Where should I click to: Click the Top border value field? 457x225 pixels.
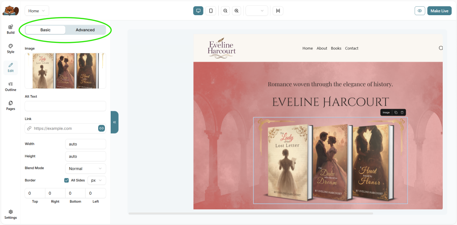click(35, 193)
